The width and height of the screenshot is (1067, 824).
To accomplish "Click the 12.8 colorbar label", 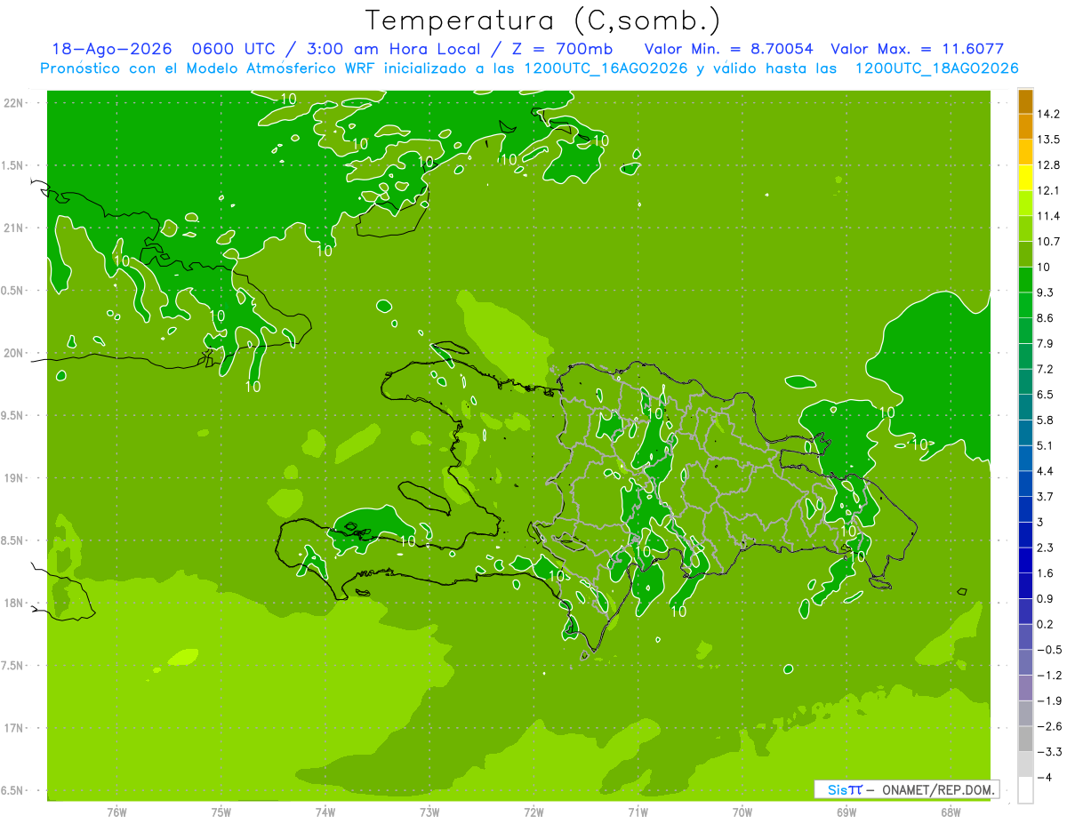I will pyautogui.click(x=1047, y=165).
